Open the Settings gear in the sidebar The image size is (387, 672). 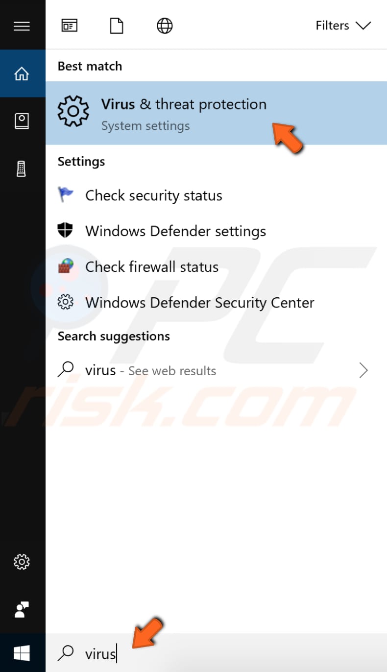22,562
